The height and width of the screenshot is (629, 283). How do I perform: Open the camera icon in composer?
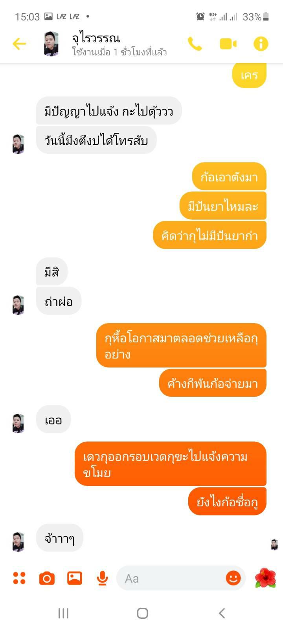point(47,578)
